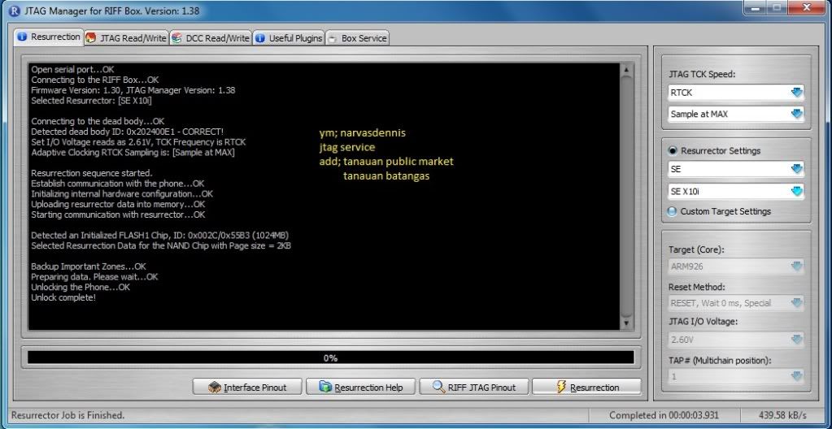
Task: Open Resurrection Help
Action: click(361, 387)
